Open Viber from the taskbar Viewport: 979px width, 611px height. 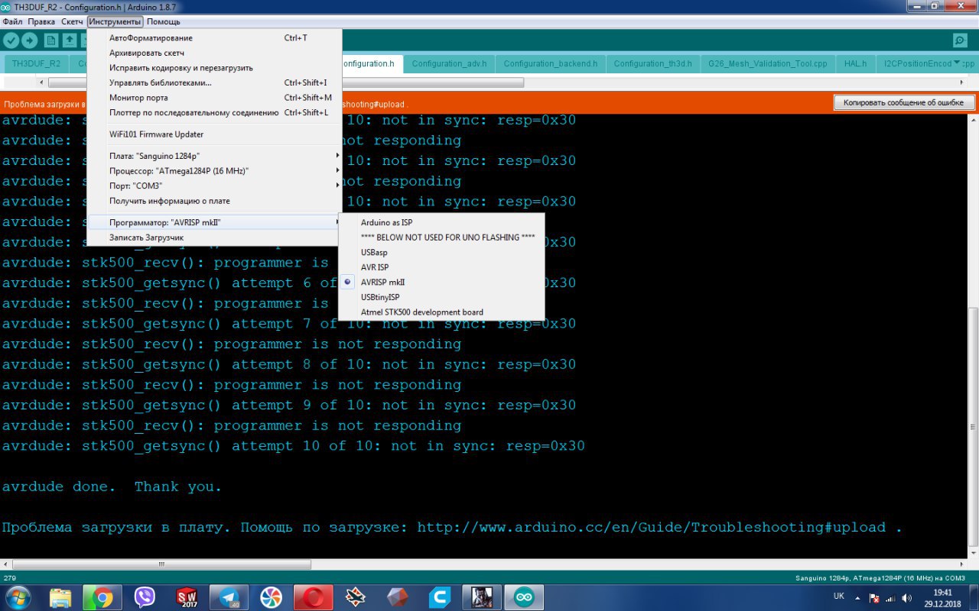coord(145,597)
